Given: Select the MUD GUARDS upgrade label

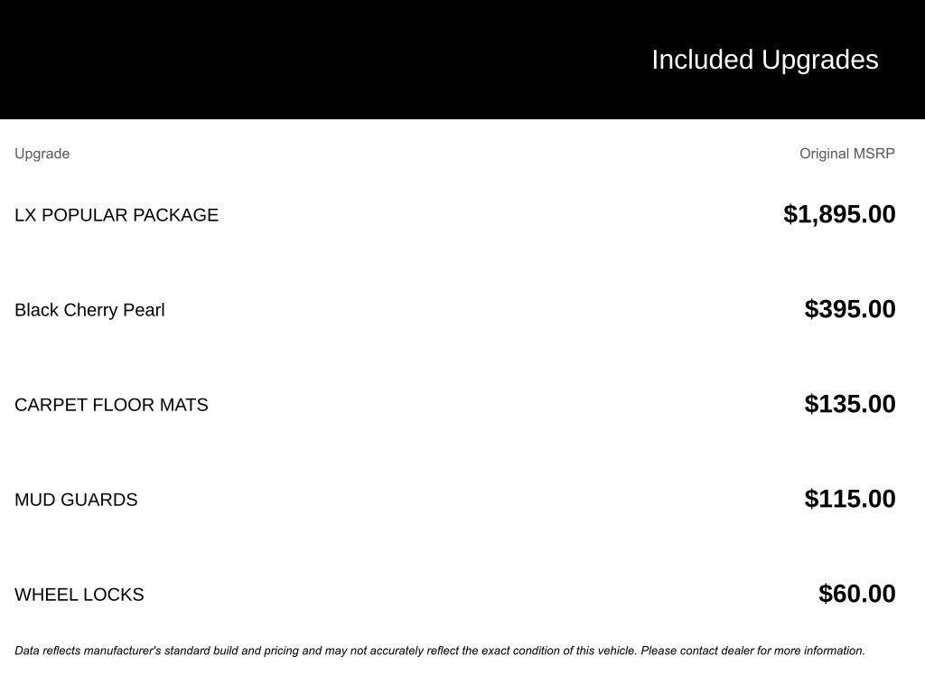Looking at the screenshot, I should [76, 500].
